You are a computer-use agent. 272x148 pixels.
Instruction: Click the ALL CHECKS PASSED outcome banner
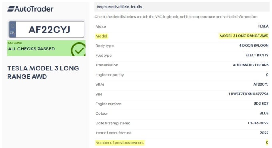point(46,48)
